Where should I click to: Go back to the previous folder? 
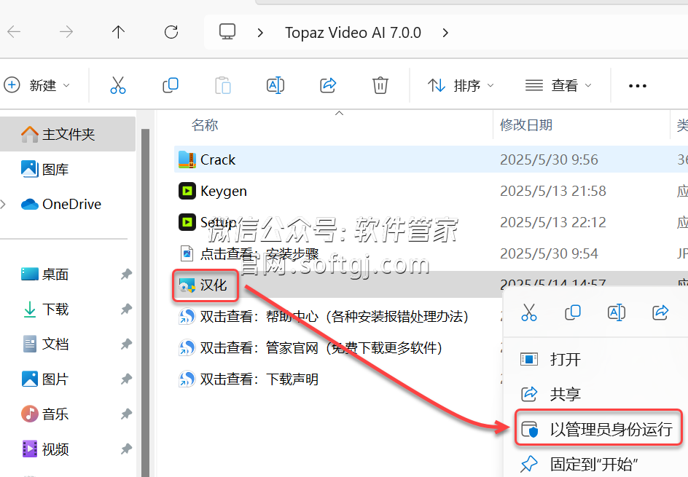[x=14, y=32]
